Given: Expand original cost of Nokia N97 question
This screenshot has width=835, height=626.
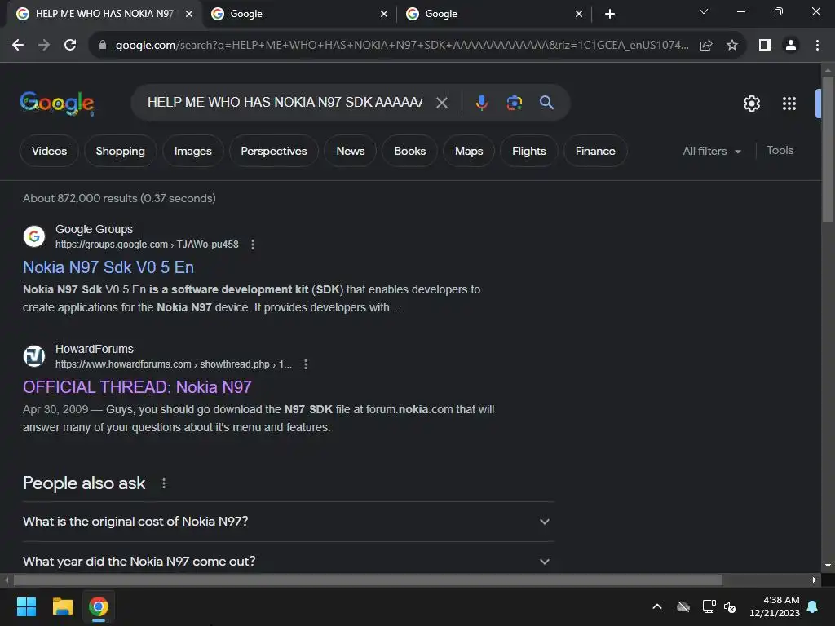Looking at the screenshot, I should [288, 522].
